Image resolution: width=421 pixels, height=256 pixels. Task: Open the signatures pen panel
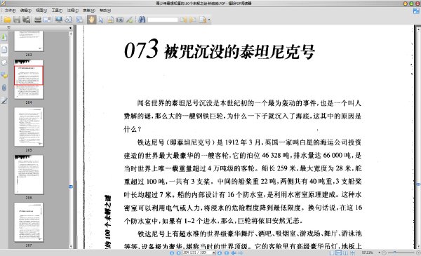tap(4, 100)
